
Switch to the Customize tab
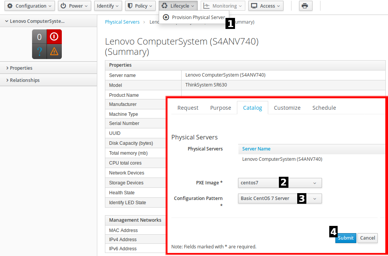coord(287,108)
